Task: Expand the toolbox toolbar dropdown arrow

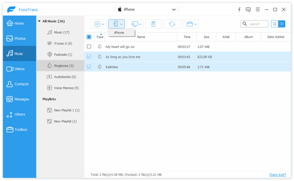Action: (x=196, y=24)
